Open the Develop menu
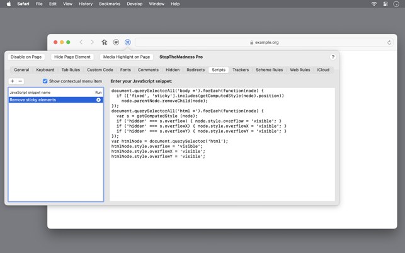Image resolution: width=405 pixels, height=253 pixels. pyautogui.click(x=135, y=4)
